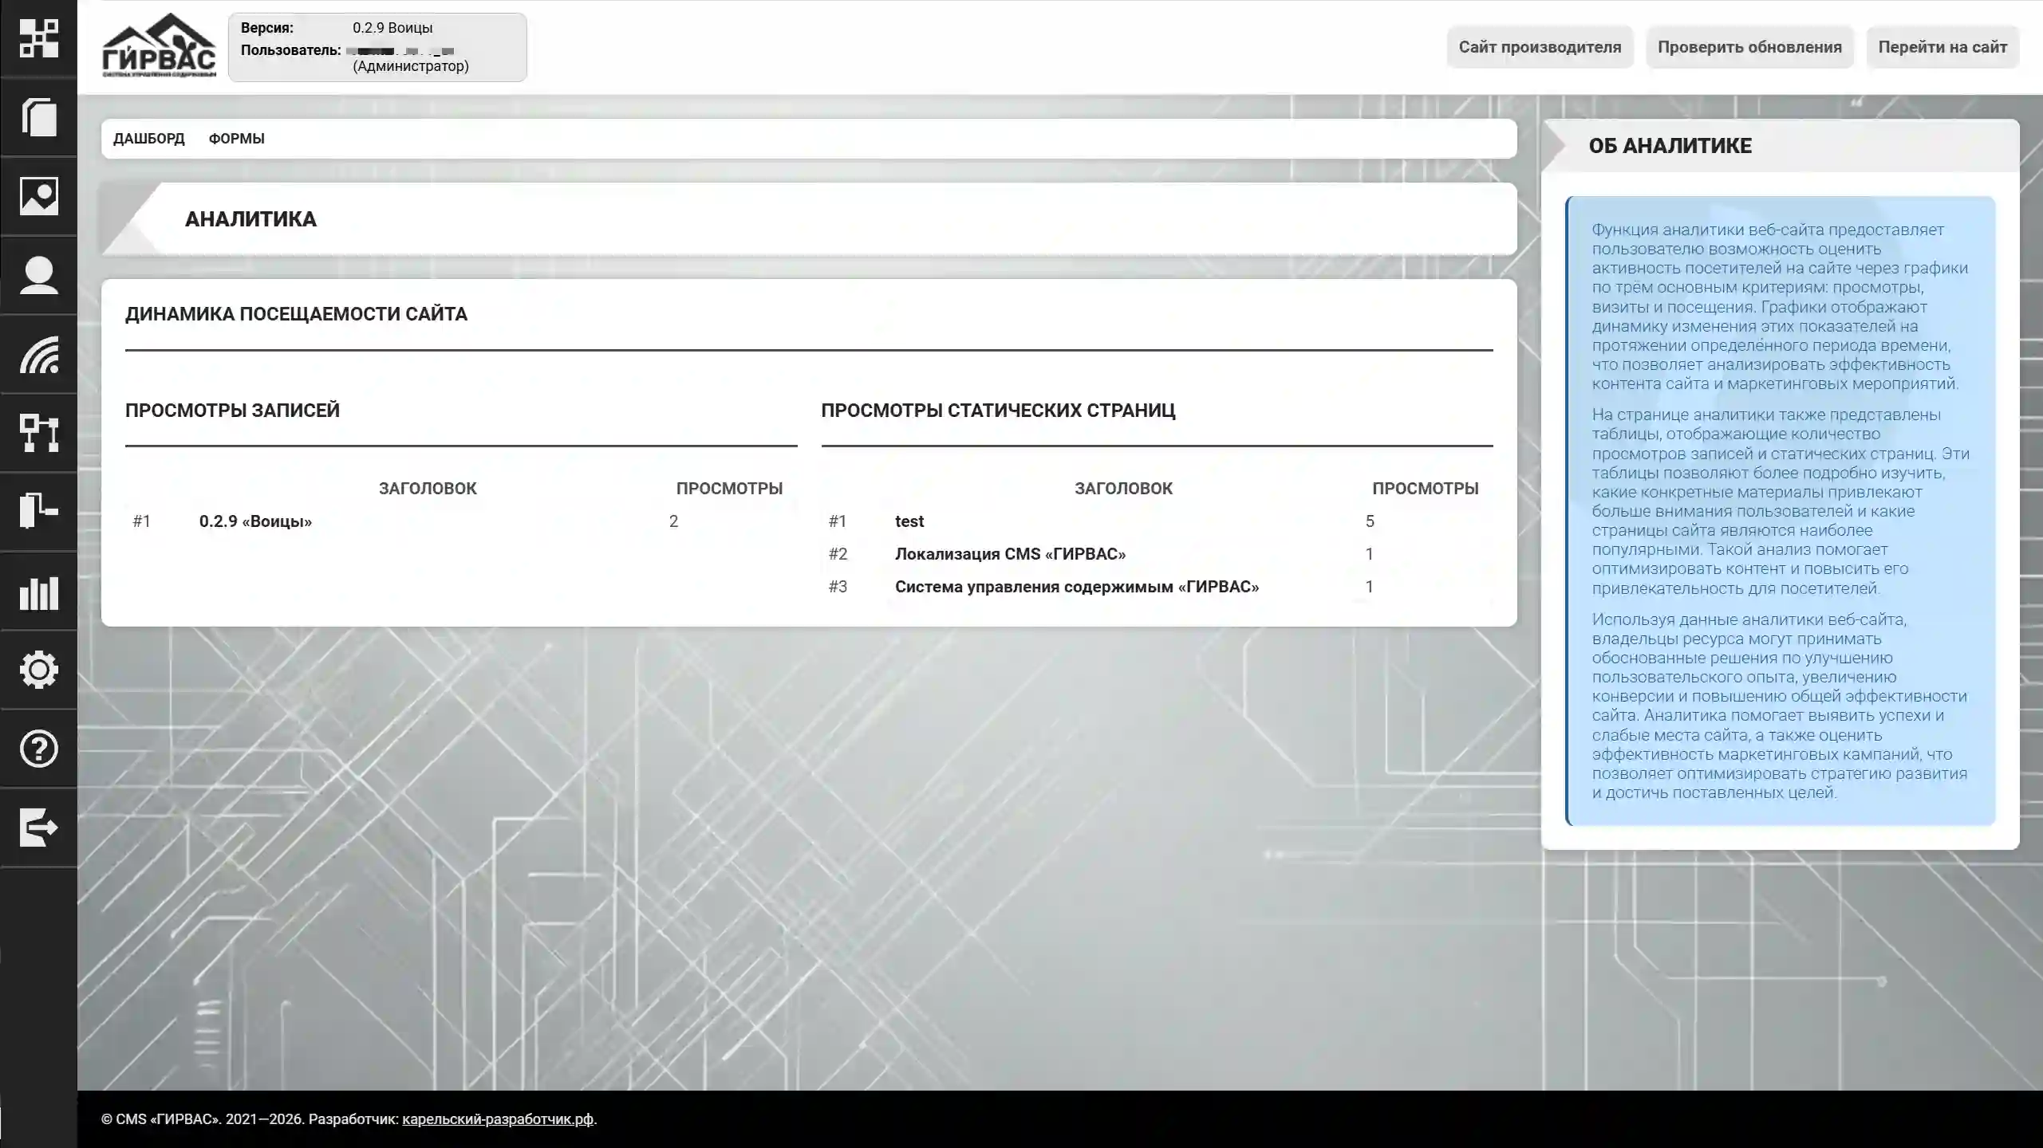This screenshot has height=1148, width=2043.
Task: Switch to the ДАШБОРД tab
Action: pyautogui.click(x=148, y=138)
